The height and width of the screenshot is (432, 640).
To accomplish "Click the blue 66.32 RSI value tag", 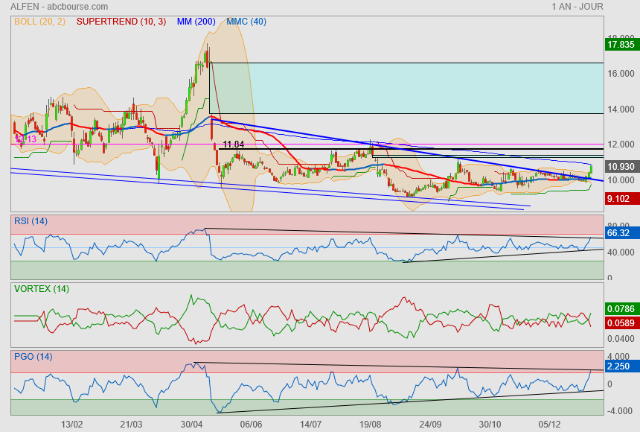I will click(x=619, y=233).
